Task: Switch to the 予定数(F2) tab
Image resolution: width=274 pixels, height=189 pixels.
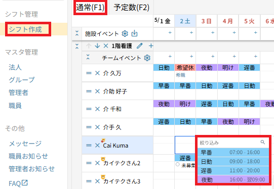Action: 131,8
